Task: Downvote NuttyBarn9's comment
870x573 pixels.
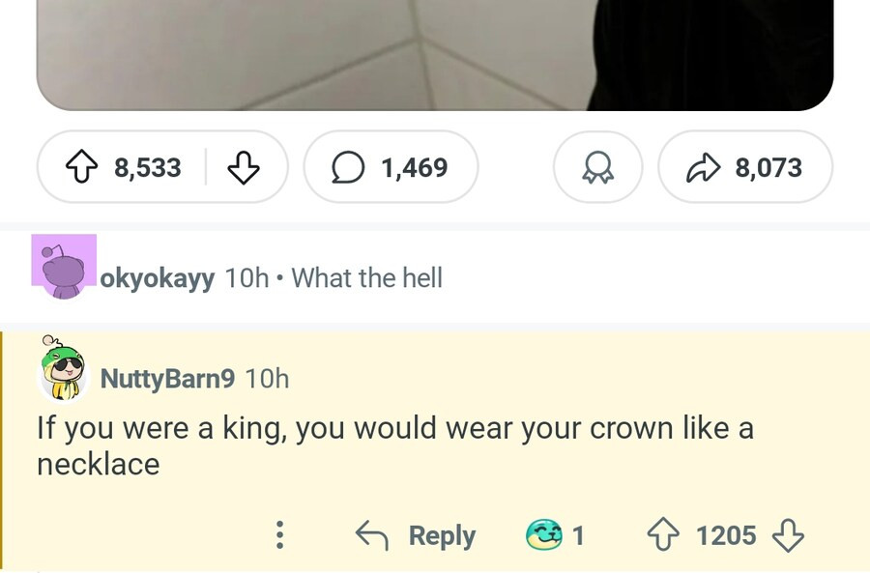Action: [789, 534]
